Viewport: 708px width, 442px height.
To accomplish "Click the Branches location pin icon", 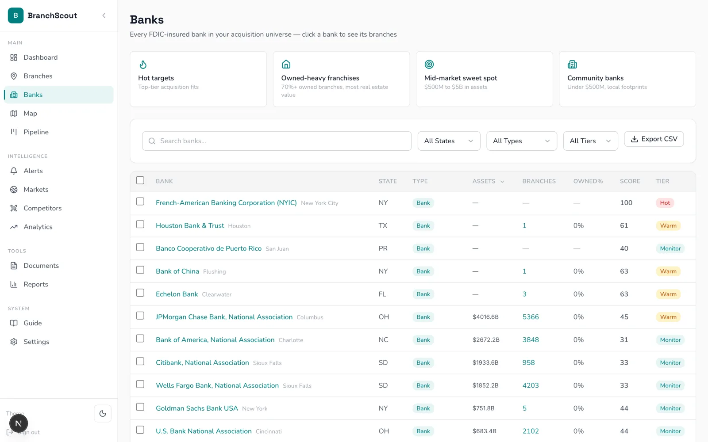I will click(14, 76).
